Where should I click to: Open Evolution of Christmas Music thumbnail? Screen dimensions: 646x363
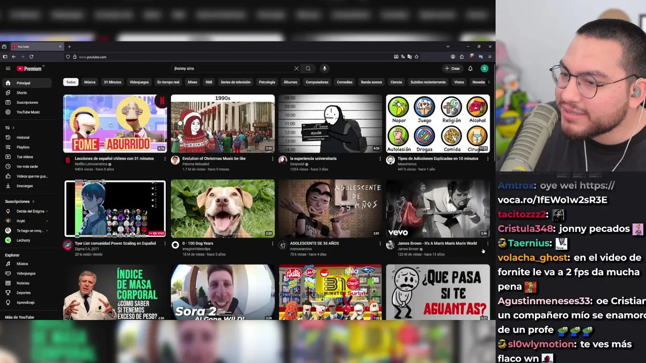click(223, 124)
